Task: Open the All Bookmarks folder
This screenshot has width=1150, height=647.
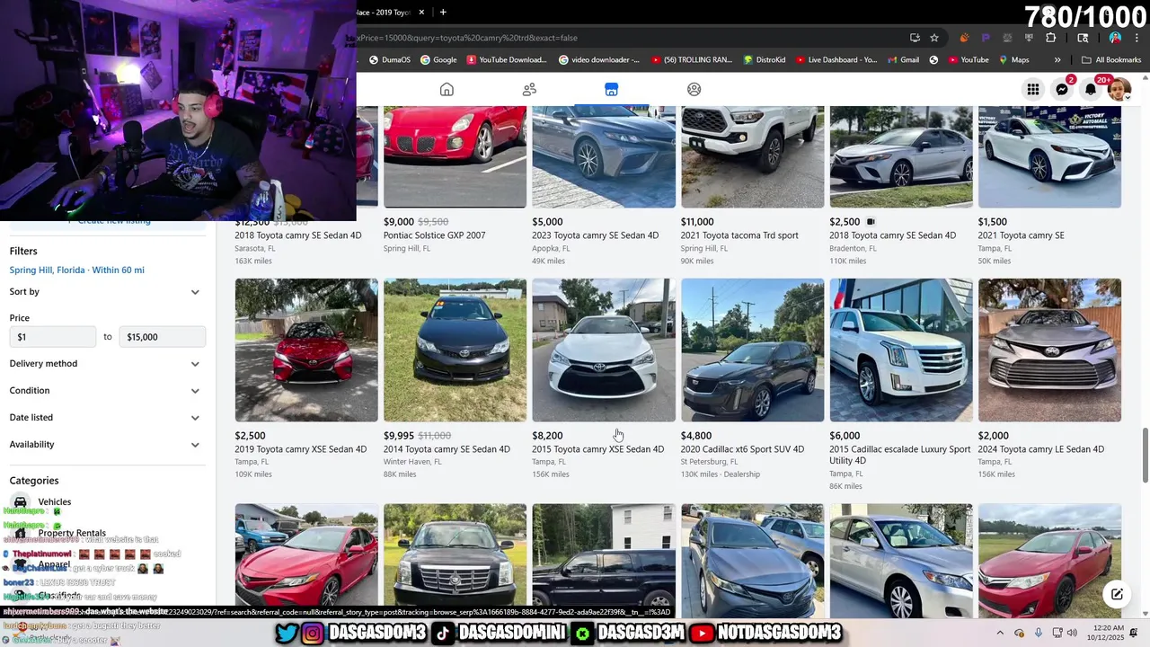Action: click(x=1111, y=60)
